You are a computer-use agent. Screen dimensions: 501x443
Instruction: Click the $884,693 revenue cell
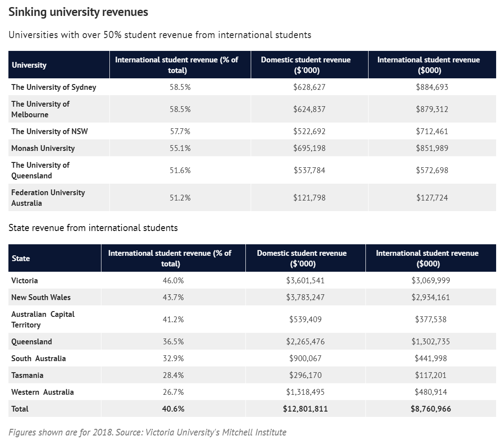pos(432,87)
